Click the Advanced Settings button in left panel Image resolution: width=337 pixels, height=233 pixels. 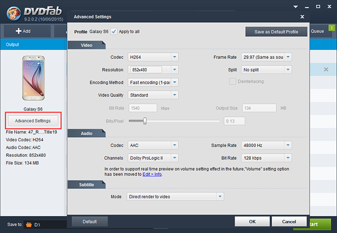(33, 121)
